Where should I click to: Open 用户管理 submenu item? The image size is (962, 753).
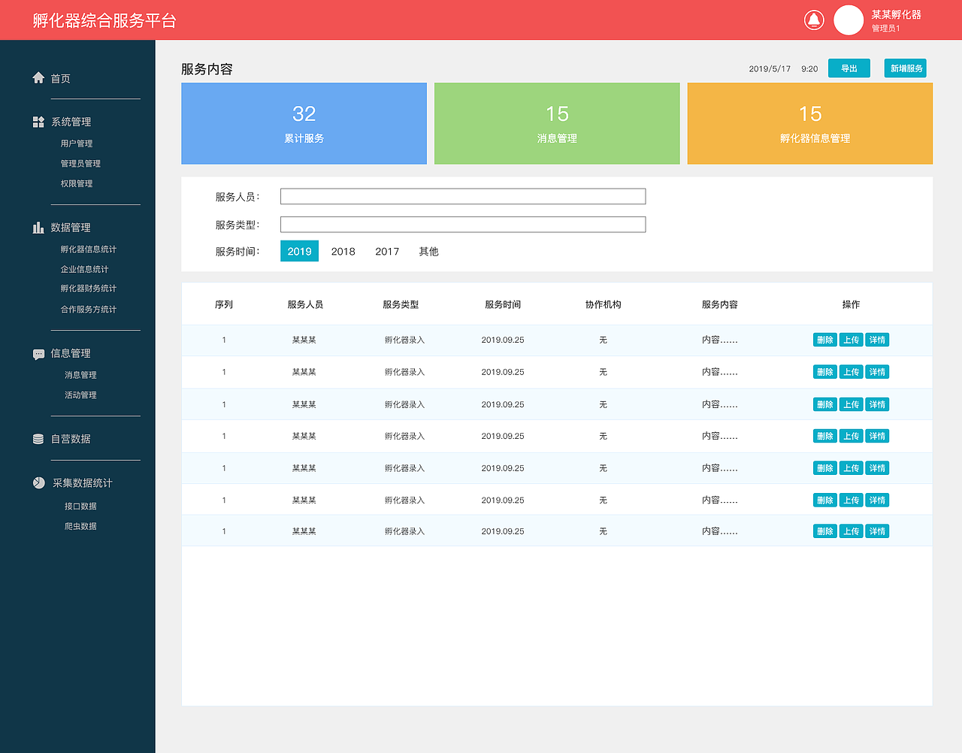(77, 144)
